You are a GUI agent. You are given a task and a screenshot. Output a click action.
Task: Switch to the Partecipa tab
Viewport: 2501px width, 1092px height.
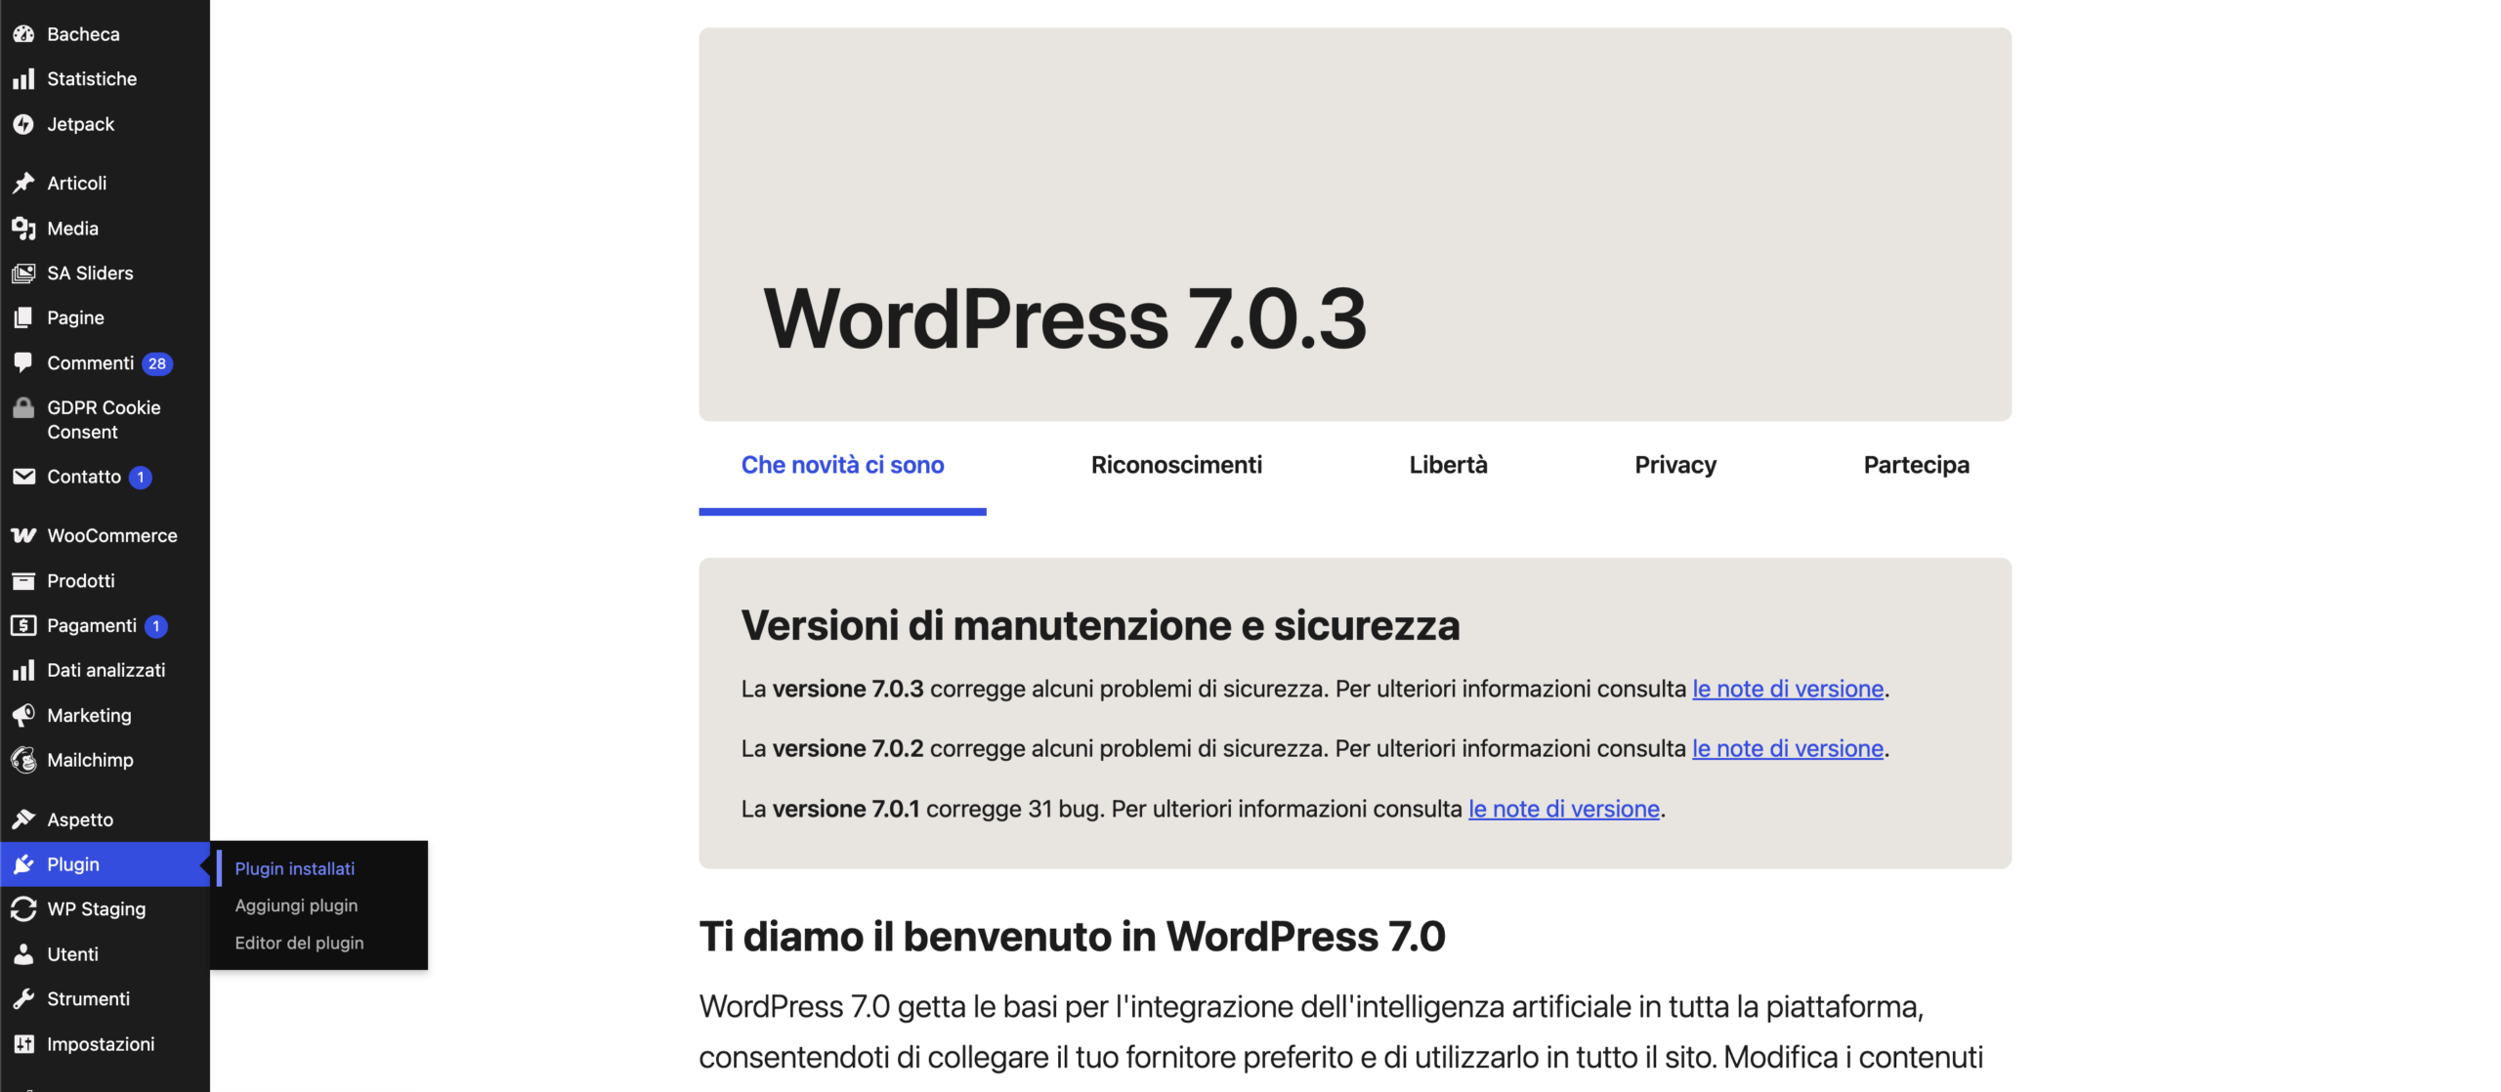coord(1916,465)
